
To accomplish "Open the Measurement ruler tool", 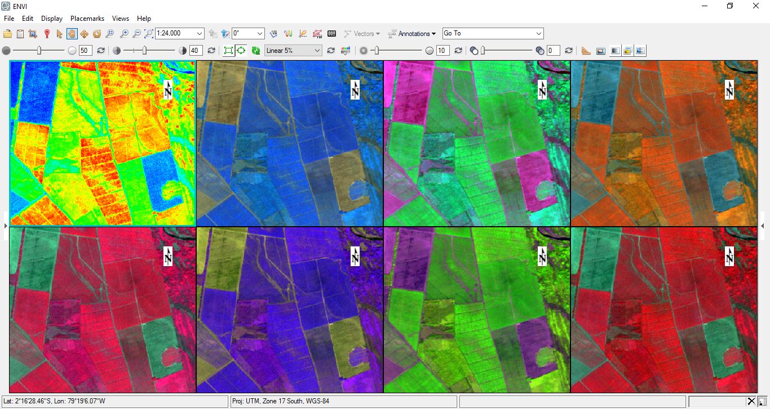I will point(586,50).
